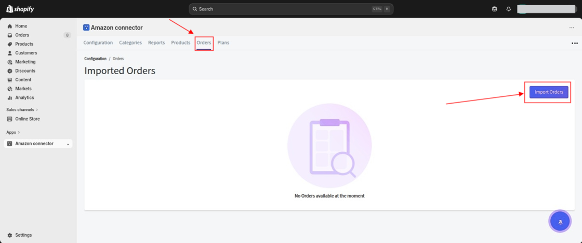Viewport: 582px width, 243px height.
Task: Click the Analytics bar chart icon
Action: (10, 97)
